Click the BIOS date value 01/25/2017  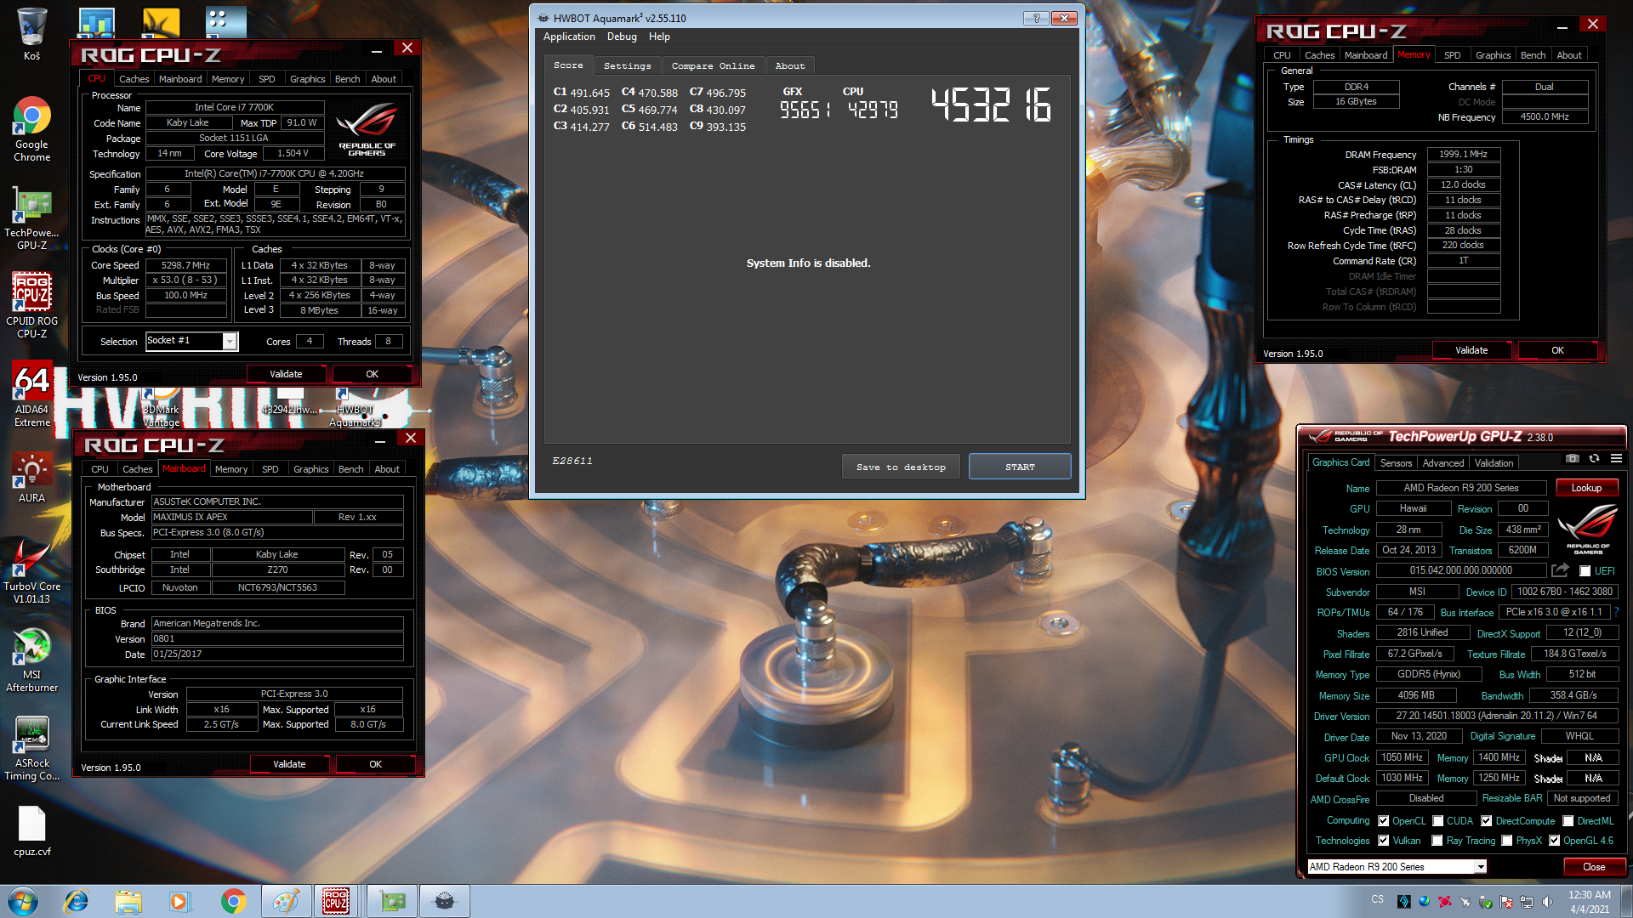[x=277, y=654]
